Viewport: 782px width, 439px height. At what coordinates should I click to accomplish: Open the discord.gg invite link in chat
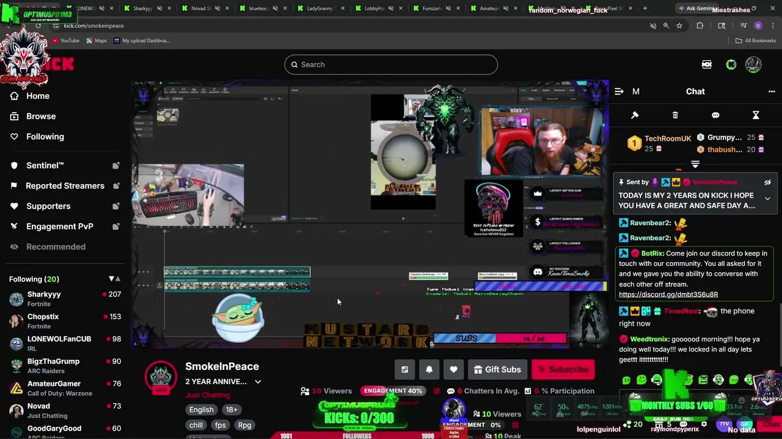pos(668,294)
